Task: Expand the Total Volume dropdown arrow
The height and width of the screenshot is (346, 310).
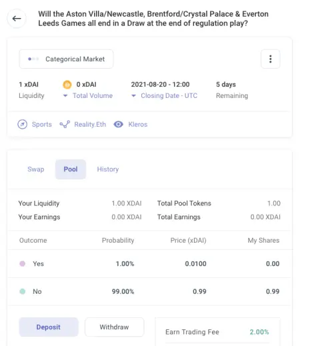Action: click(x=65, y=96)
